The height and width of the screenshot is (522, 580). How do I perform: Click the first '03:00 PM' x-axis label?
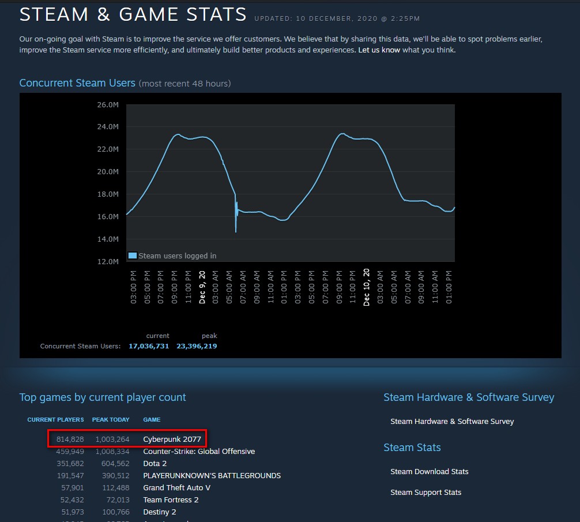[134, 287]
